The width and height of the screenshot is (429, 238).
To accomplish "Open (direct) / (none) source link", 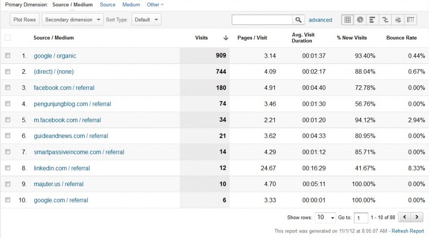I will pyautogui.click(x=54, y=72).
